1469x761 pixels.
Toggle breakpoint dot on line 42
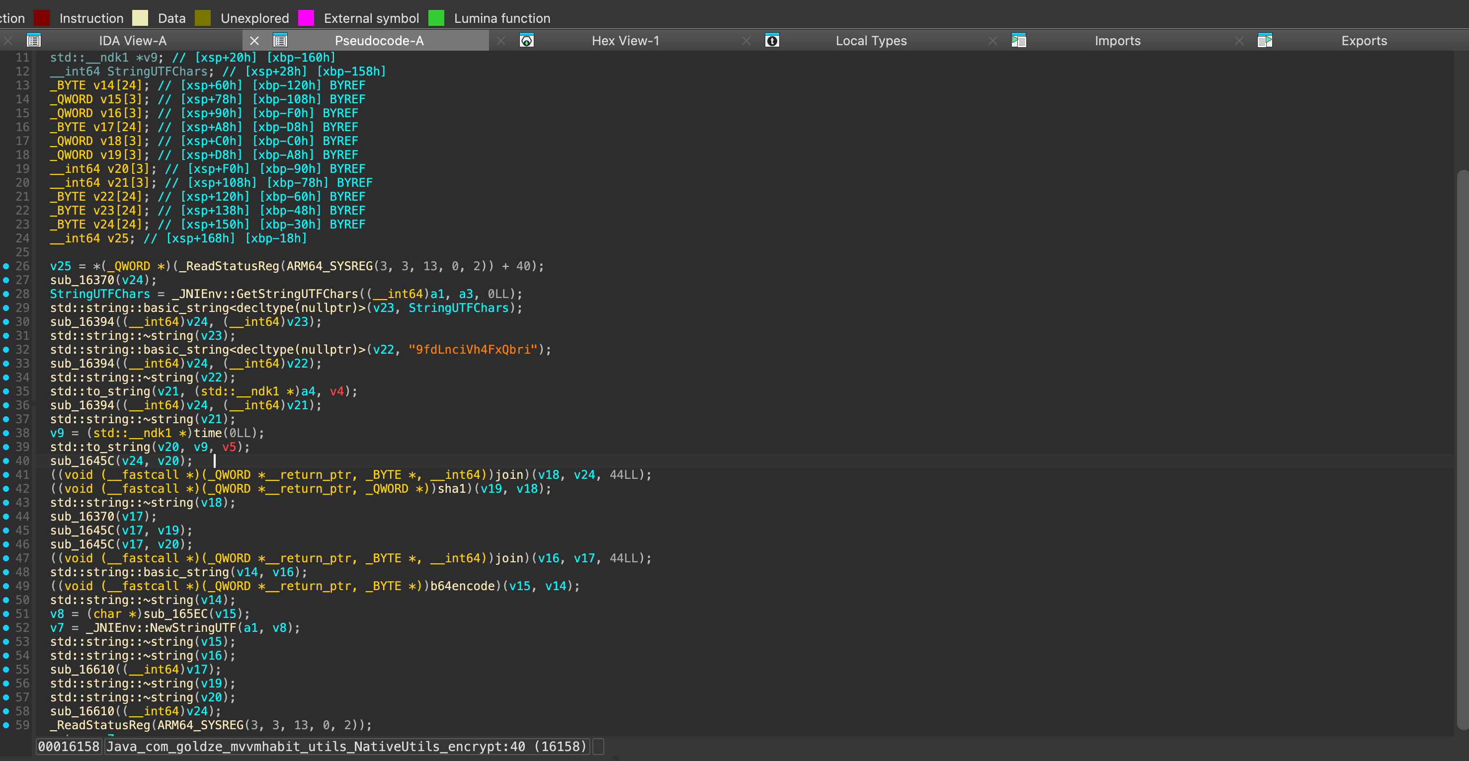point(5,488)
